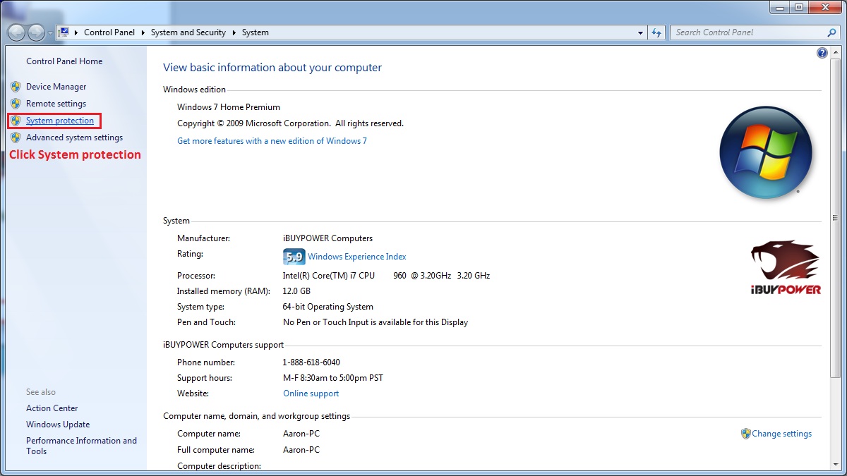Open help via the question mark icon
The width and height of the screenshot is (847, 476).
click(x=822, y=52)
